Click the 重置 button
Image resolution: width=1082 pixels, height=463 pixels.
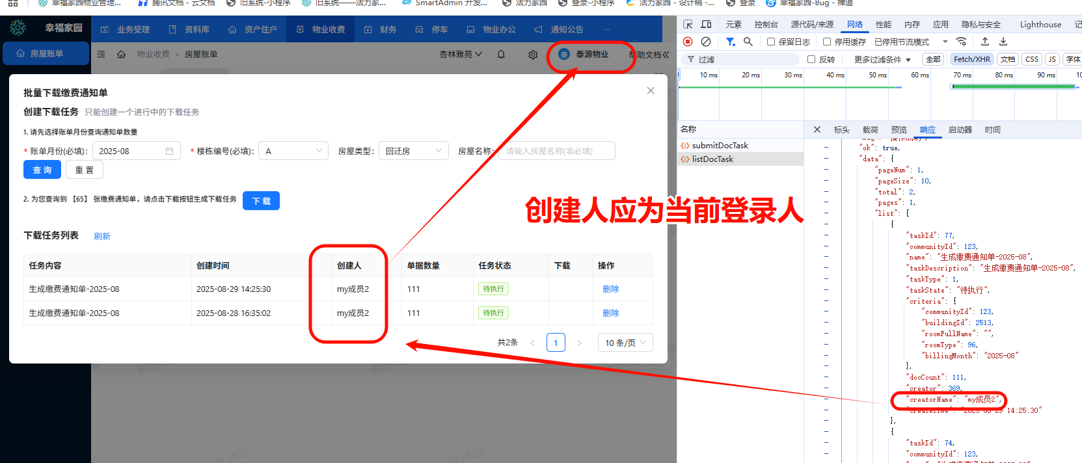85,170
